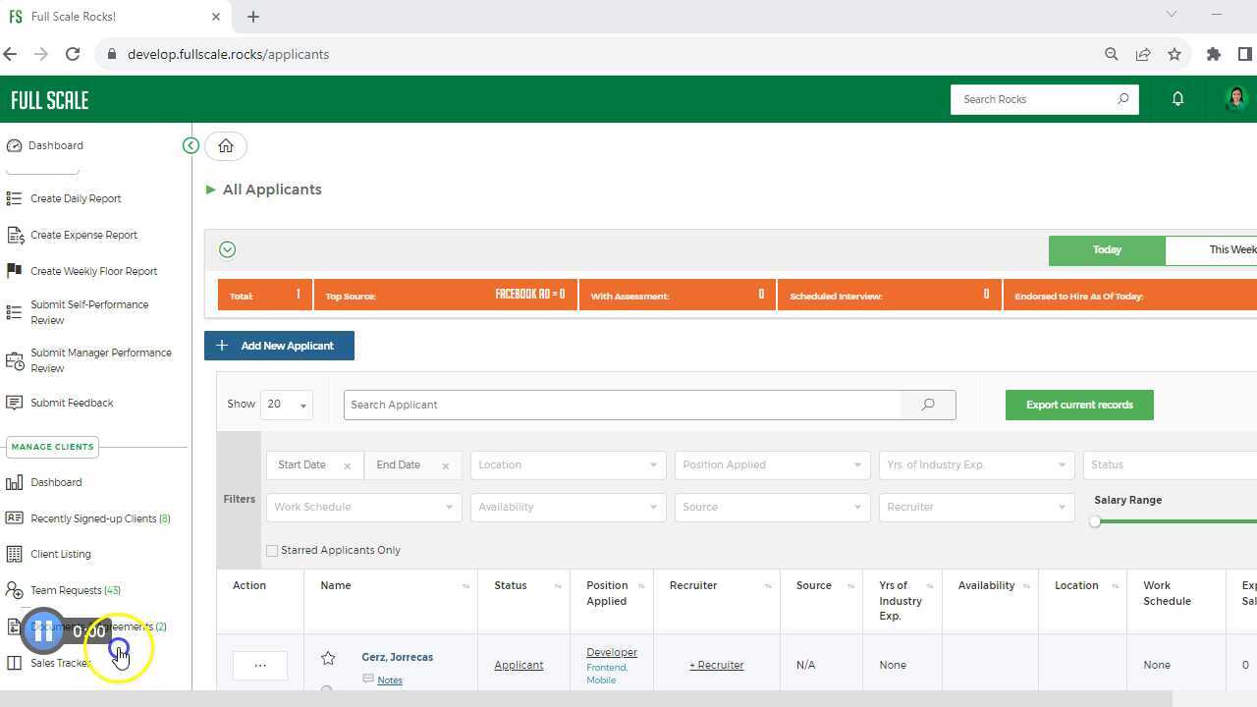This screenshot has height=707, width=1257.
Task: Star the applicant Gerz, Jorrecas
Action: (328, 658)
